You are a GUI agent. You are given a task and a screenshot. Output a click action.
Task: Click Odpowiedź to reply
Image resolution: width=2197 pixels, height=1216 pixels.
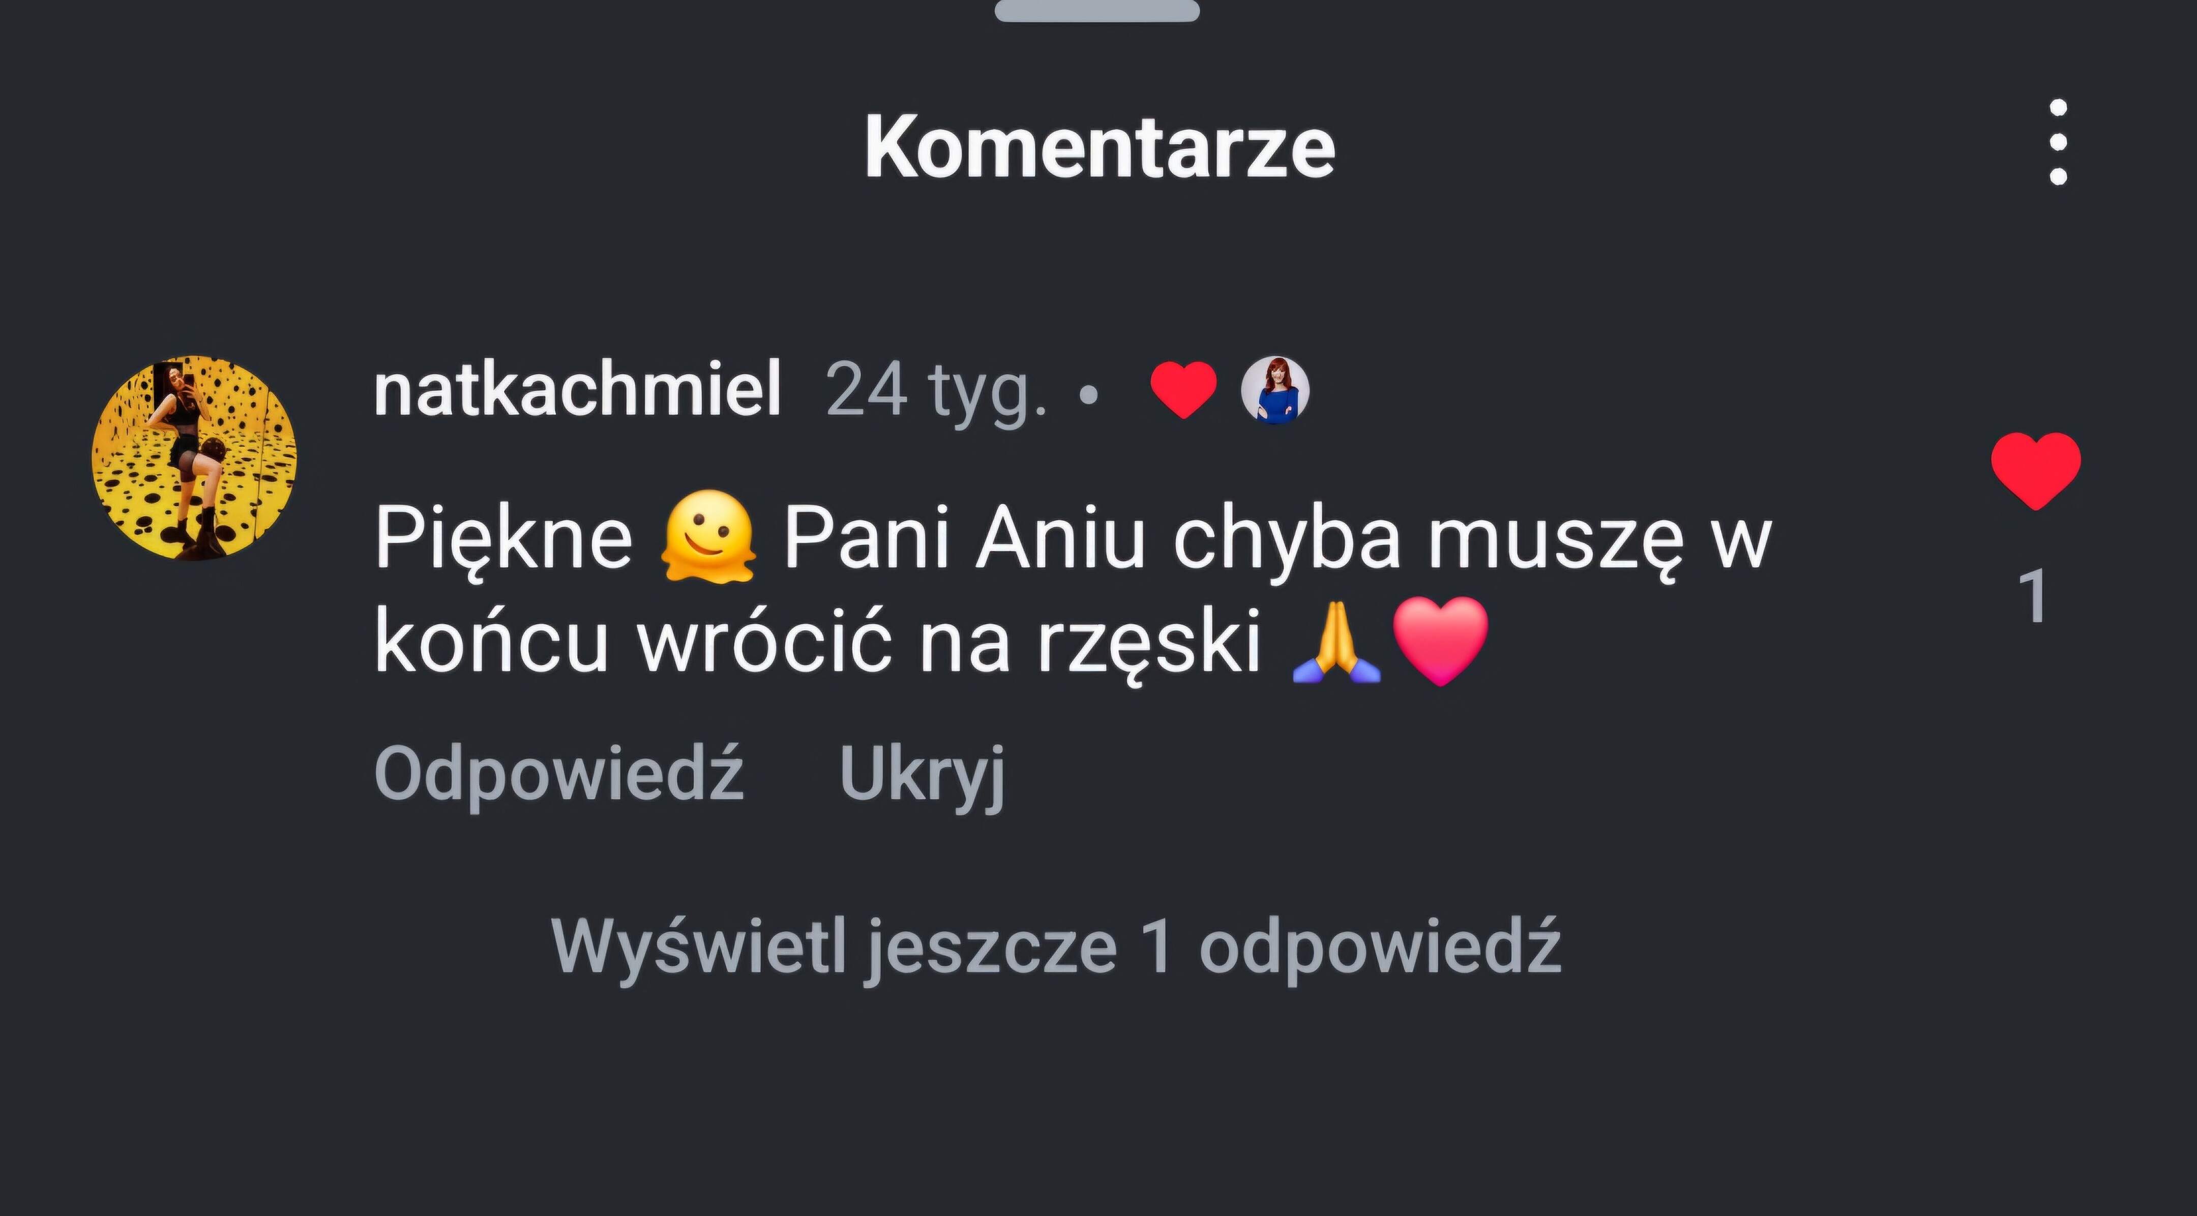[x=559, y=774]
